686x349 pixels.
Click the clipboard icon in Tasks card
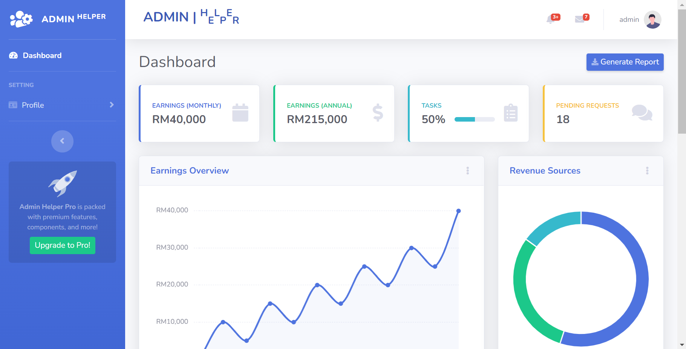click(x=511, y=113)
